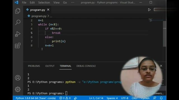Click the editor vertical scrollbar
179x100 pixels.
pos(164,34)
